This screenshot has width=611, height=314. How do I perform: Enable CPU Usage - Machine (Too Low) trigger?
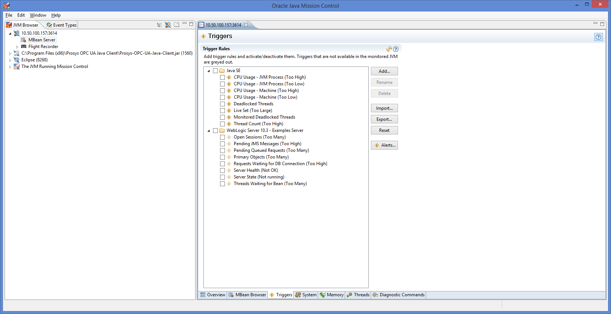tap(222, 97)
